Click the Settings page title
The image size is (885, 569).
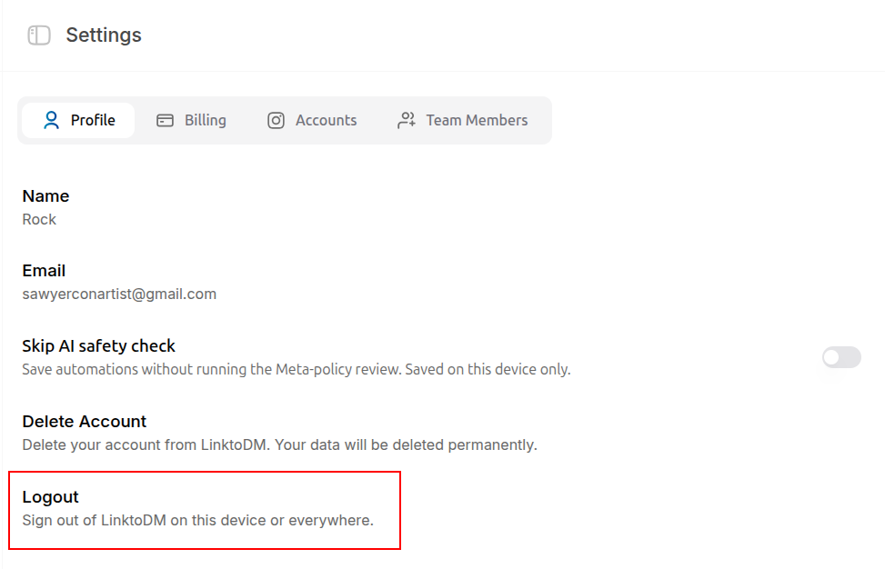pyautogui.click(x=104, y=35)
